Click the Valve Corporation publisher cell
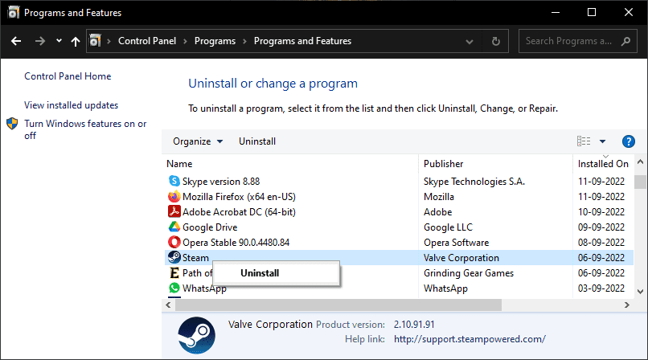 tap(461, 258)
